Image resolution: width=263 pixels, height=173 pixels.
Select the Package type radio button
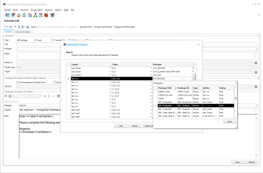click(x=19, y=40)
